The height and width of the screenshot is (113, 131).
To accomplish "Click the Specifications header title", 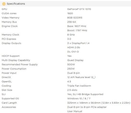I will (x=16, y=4).
